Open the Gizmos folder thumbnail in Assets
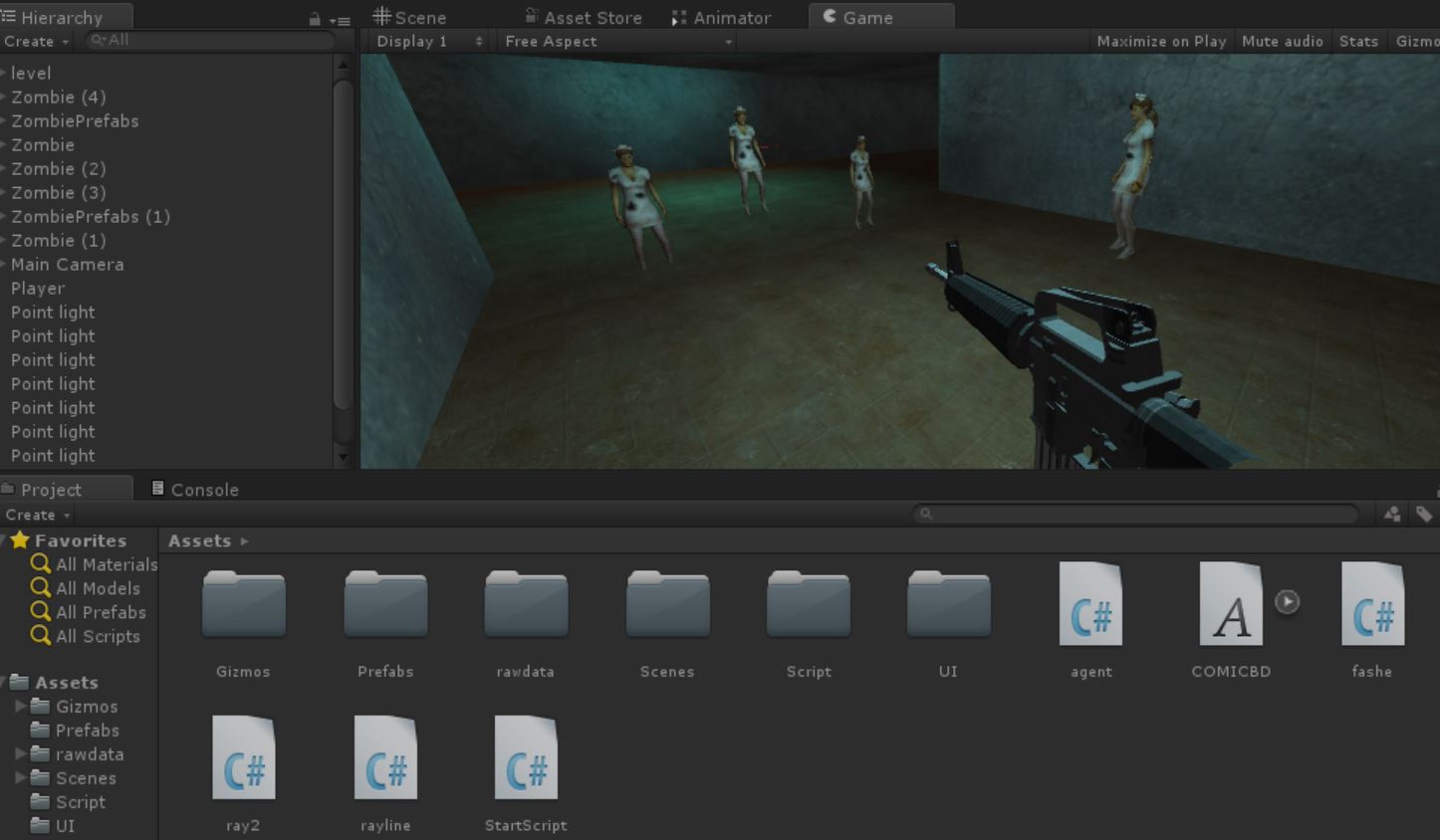The image size is (1440, 840). click(x=244, y=603)
